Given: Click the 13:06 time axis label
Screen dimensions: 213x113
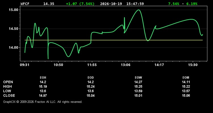Looking at the screenshot, I should (x=126, y=65).
